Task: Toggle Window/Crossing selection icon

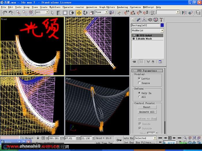Action: [x=71, y=13]
